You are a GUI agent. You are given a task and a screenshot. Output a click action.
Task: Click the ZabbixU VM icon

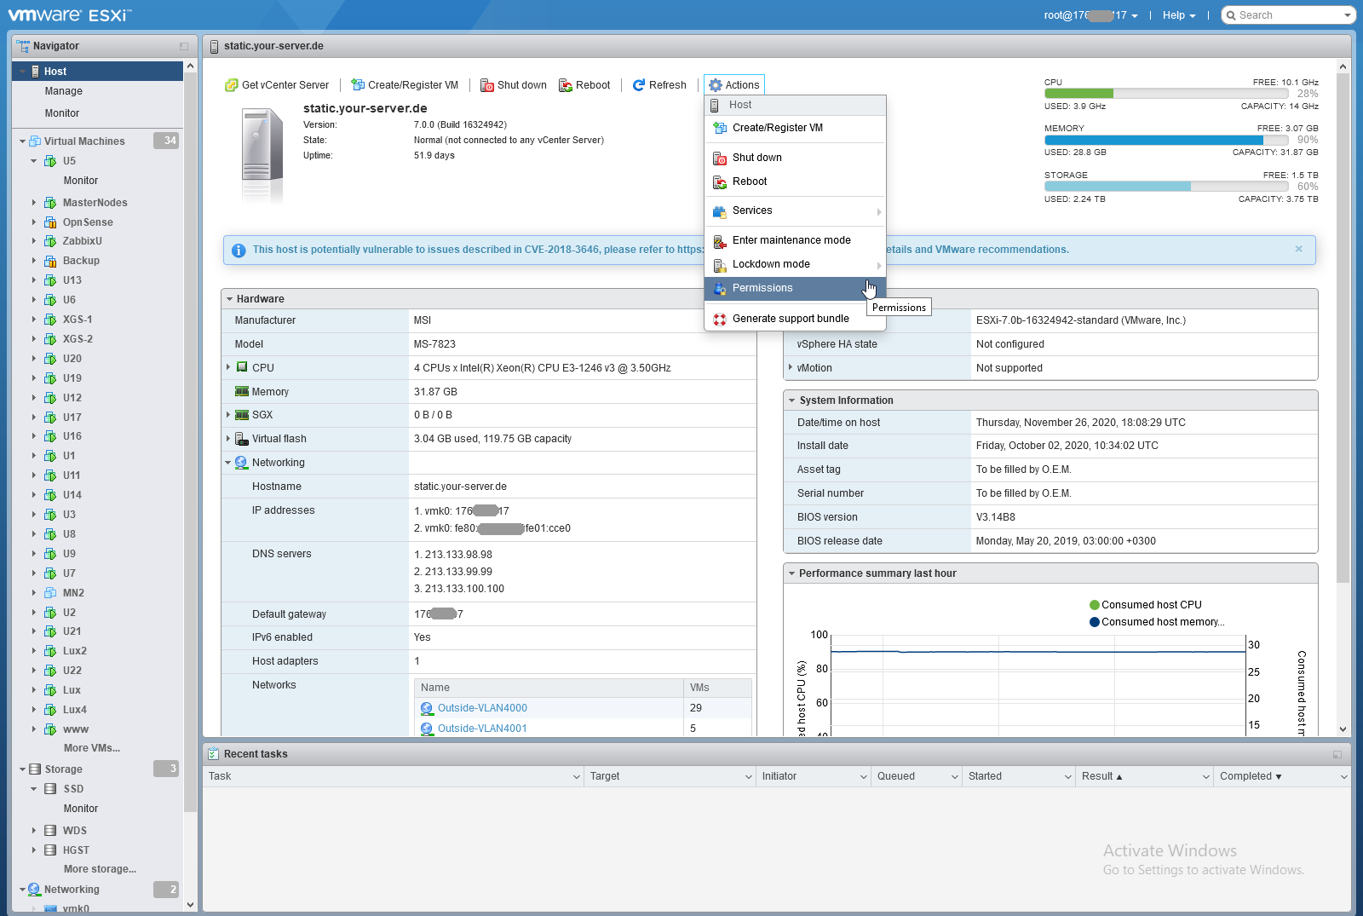[x=50, y=241]
